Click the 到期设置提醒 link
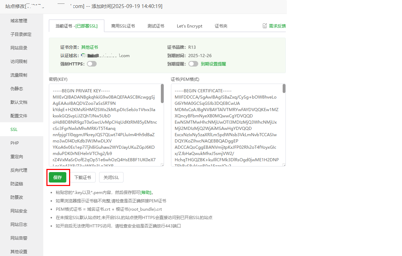402x256 pixels. [213, 64]
